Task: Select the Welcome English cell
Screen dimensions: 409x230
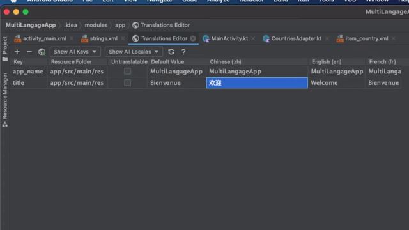Action: tap(337, 83)
